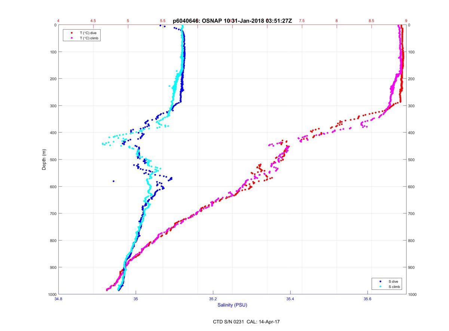Screen dimensions: 449x331
Task: Click the 'CTD S/N 0231 CAL: 14-Apr-17' footer
Action: (246, 321)
